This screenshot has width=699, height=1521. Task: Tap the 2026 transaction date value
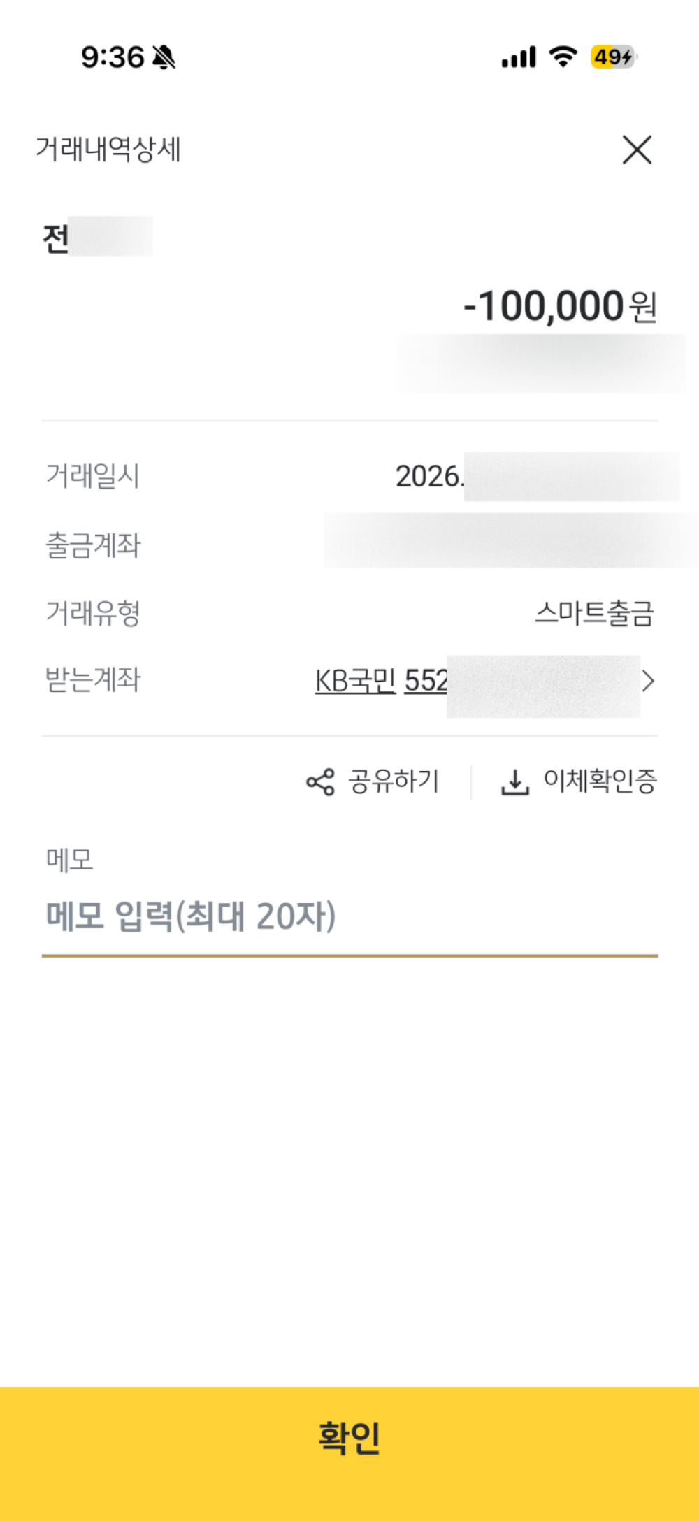point(429,477)
